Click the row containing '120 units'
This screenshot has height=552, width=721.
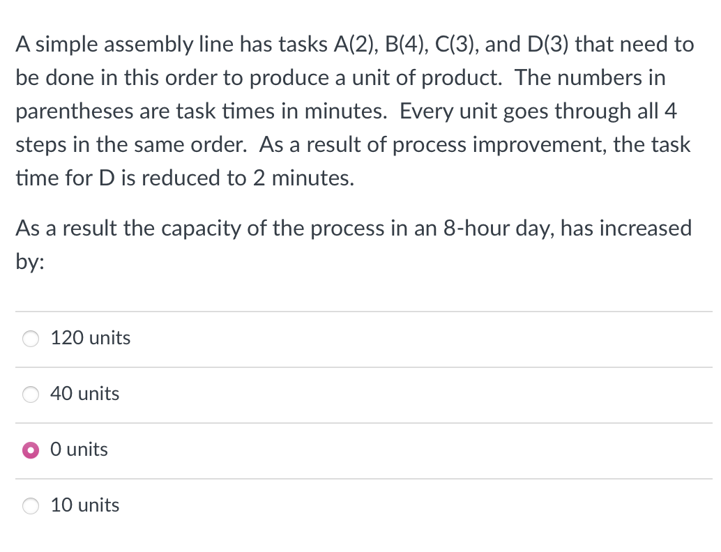click(x=349, y=339)
